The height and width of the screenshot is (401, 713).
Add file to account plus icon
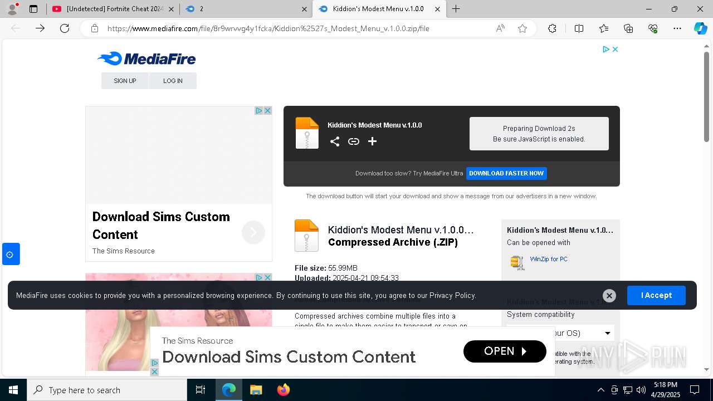pyautogui.click(x=372, y=141)
